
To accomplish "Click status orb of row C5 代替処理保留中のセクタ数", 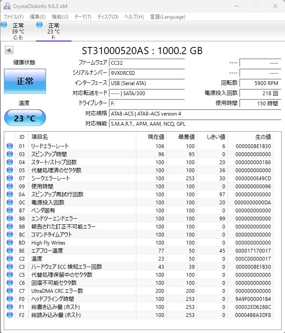I will tap(10, 275).
